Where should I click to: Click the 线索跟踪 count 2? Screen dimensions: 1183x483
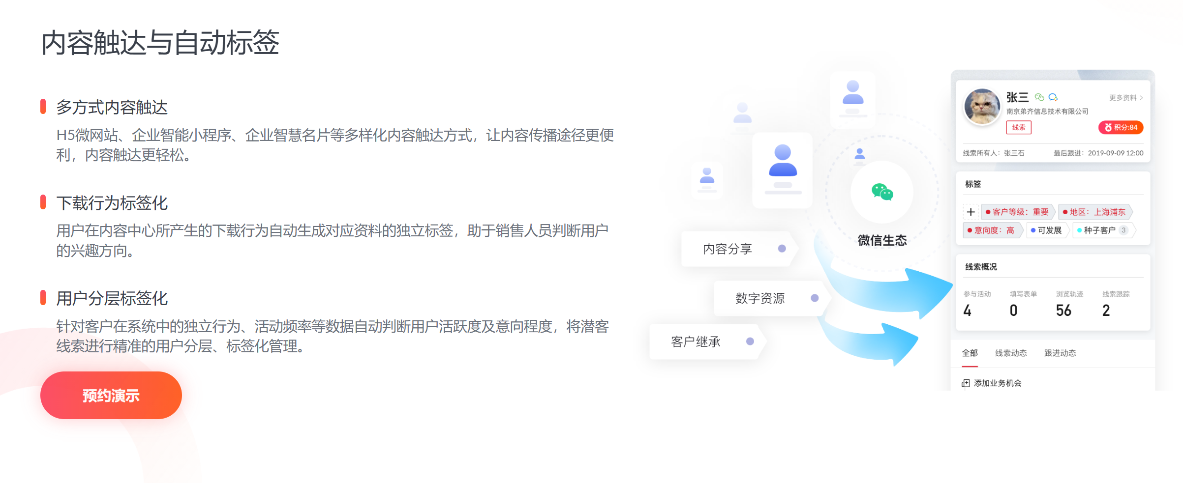[x=1106, y=311]
